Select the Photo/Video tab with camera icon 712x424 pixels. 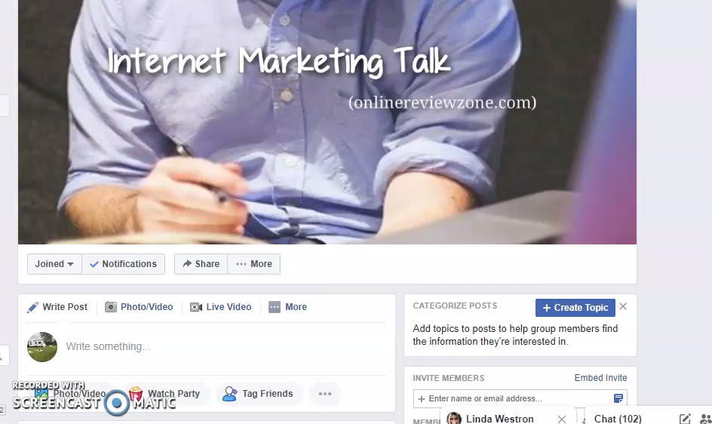point(139,307)
